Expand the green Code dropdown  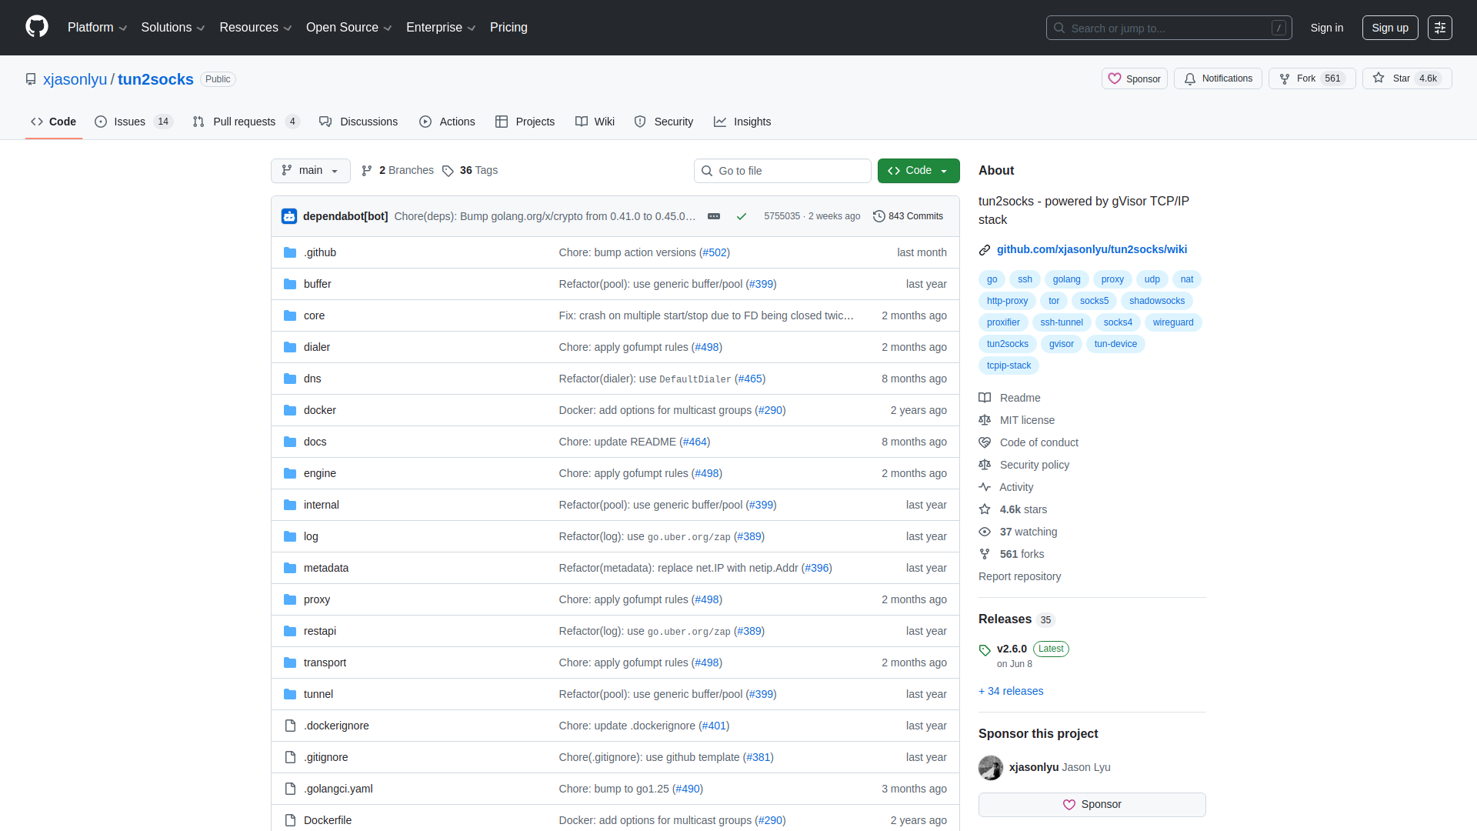[x=942, y=170]
